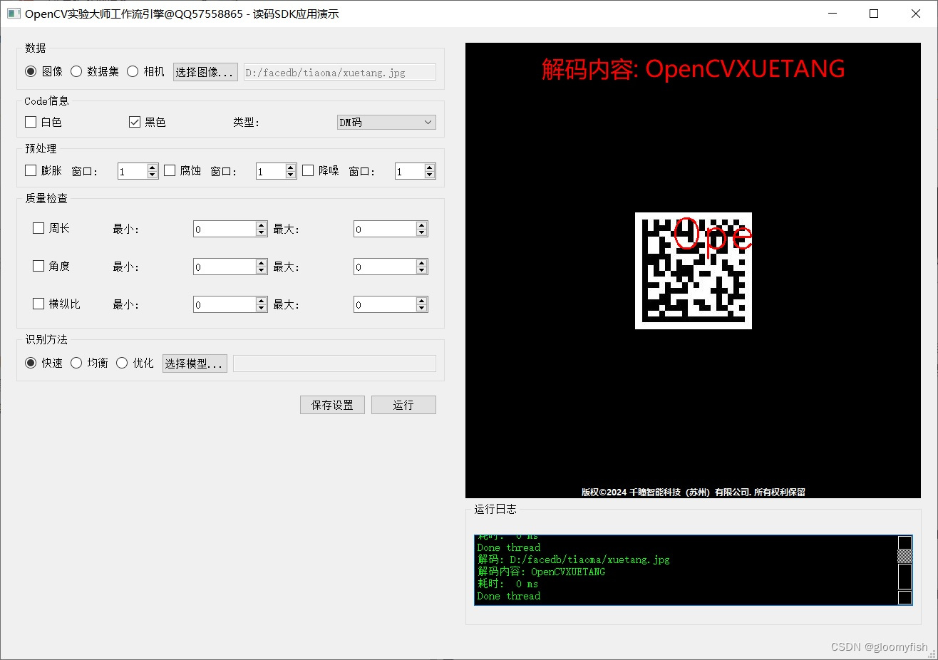The width and height of the screenshot is (938, 660).
Task: Select the 均衡 recognition method
Action: [x=76, y=363]
